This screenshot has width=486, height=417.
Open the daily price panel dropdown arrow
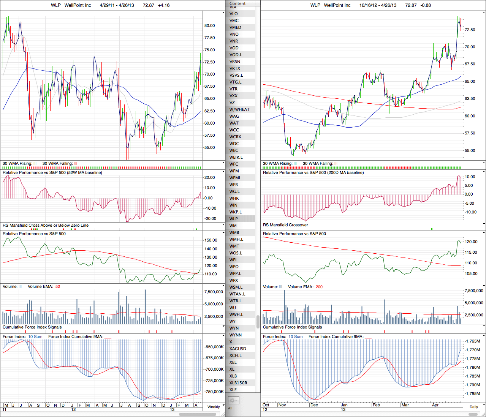click(x=484, y=13)
